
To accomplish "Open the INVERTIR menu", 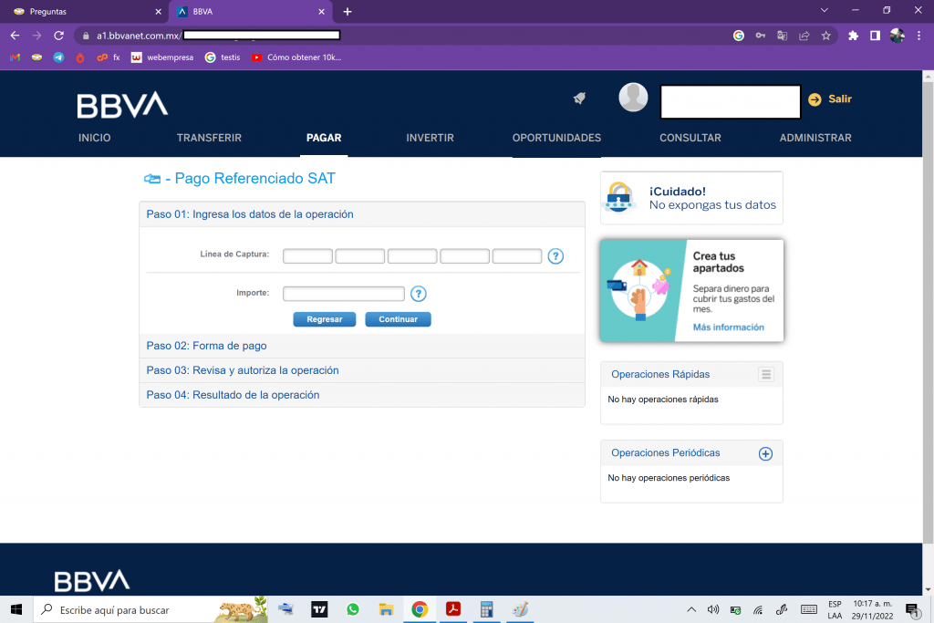I will [431, 138].
